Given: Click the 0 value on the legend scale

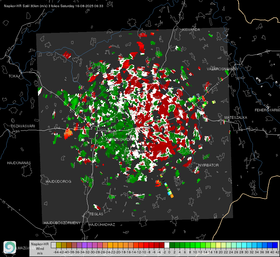Looking at the screenshot, I should pos(169,252).
